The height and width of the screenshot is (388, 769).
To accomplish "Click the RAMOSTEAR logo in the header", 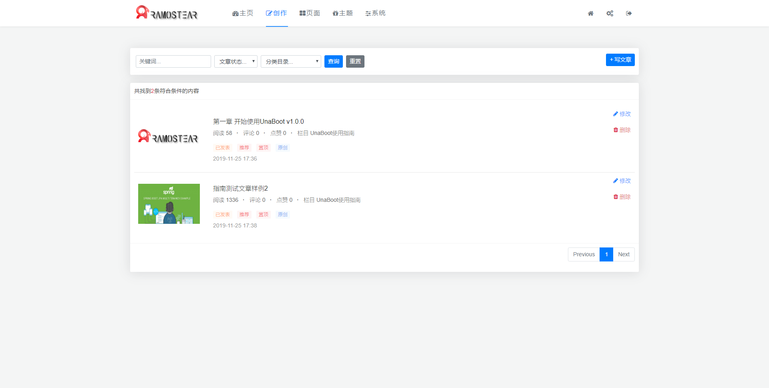I will [x=167, y=13].
